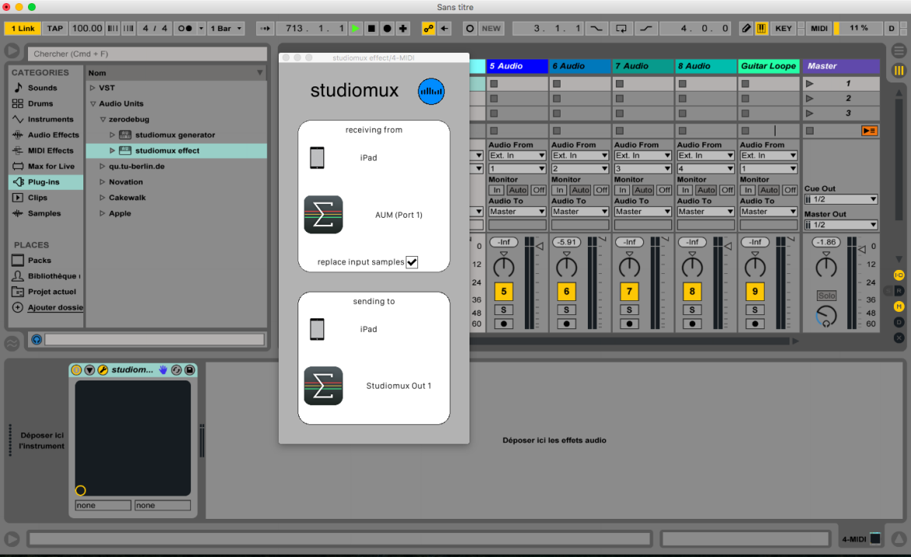This screenshot has width=911, height=557.
Task: Toggle the Automation Arm button
Action: 428,29
